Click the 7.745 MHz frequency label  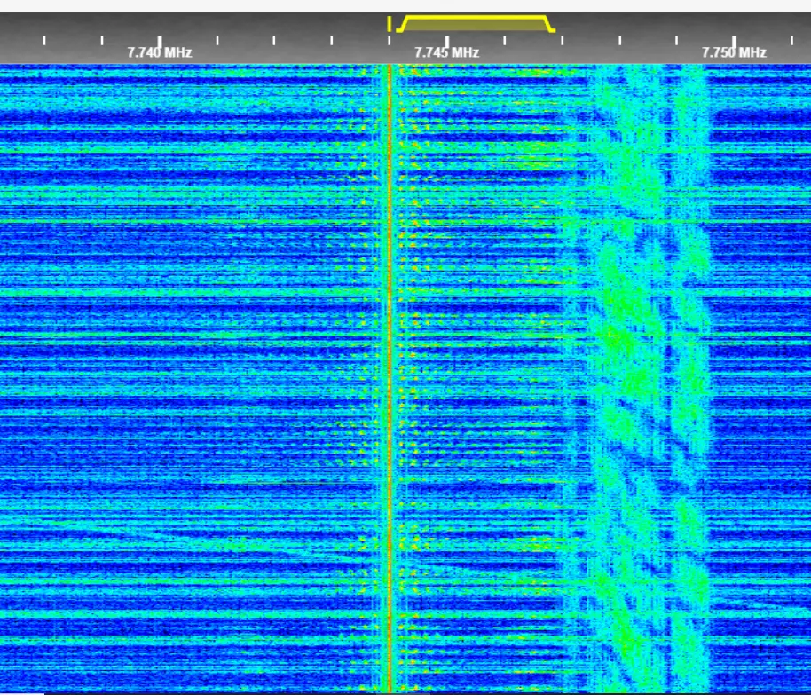pos(446,52)
